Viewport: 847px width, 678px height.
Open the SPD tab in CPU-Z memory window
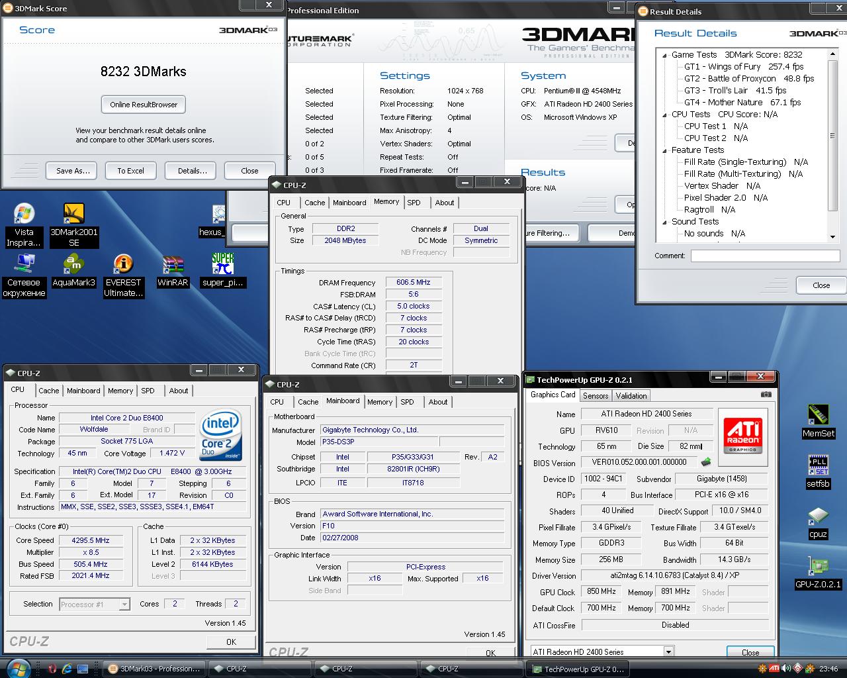pos(414,203)
